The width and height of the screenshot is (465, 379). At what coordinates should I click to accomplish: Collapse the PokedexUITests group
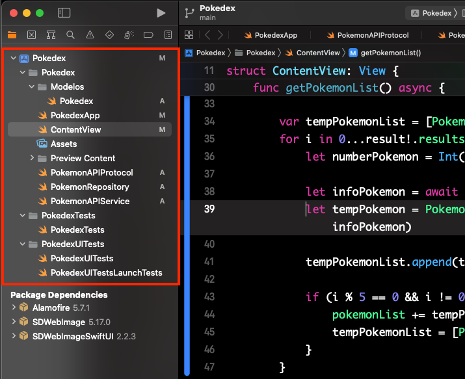(x=23, y=244)
